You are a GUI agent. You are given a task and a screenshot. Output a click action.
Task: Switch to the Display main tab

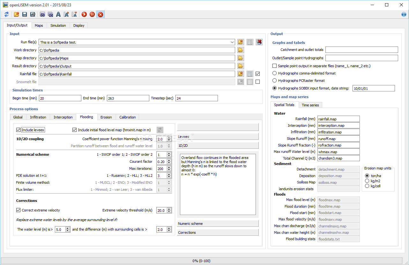point(79,25)
